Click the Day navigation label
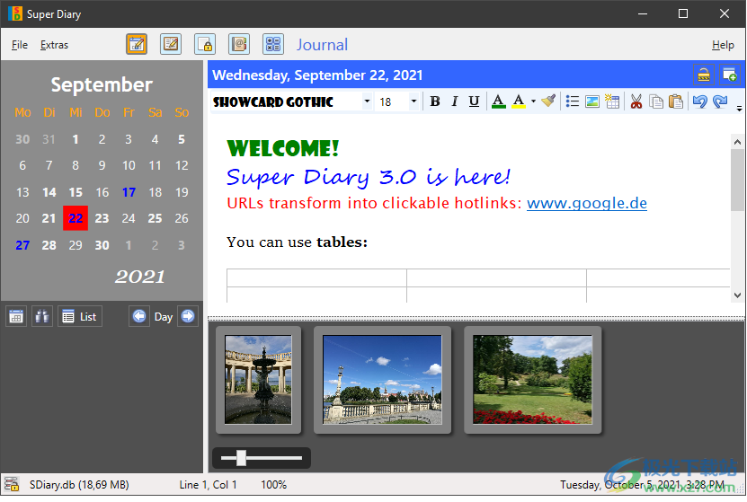The width and height of the screenshot is (747, 502). [x=164, y=317]
